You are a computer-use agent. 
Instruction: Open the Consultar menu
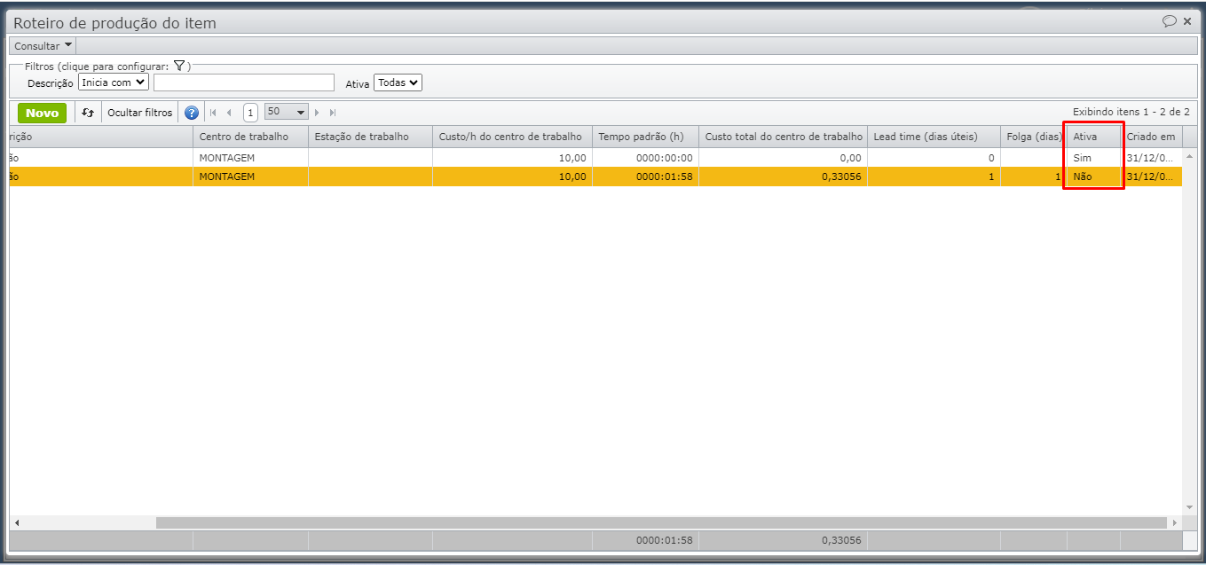tap(43, 45)
